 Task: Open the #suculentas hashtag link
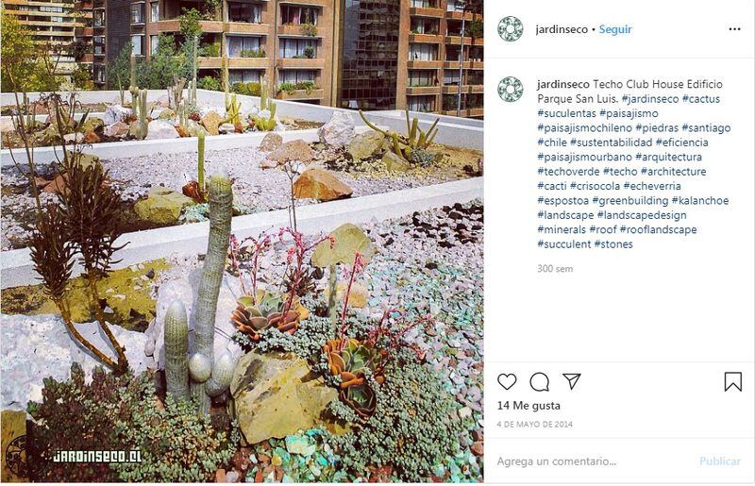[x=567, y=113]
